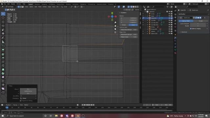Hide Circle object using eye icon
210x118 pixels.
169,14
